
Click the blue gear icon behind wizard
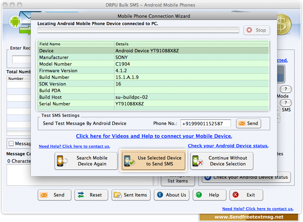(208, 178)
